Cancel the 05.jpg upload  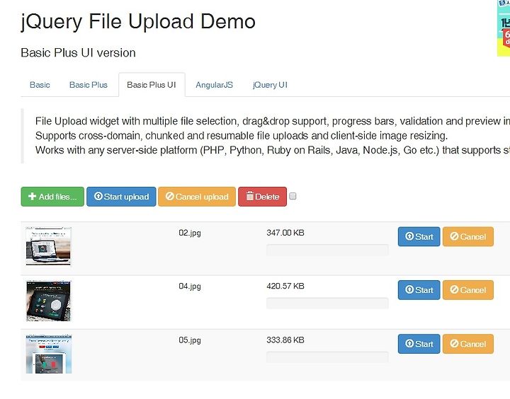pos(468,344)
